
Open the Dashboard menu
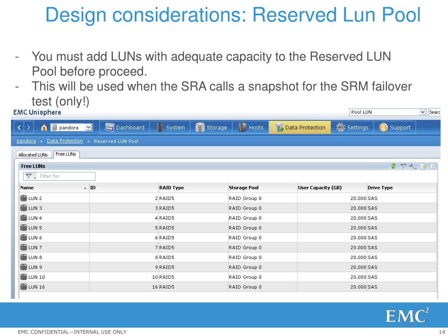point(125,127)
